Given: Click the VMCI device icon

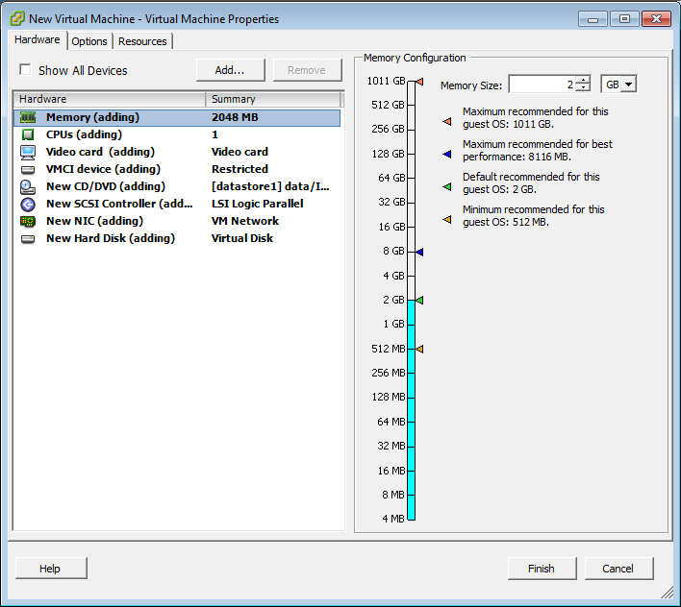Looking at the screenshot, I should point(28,170).
